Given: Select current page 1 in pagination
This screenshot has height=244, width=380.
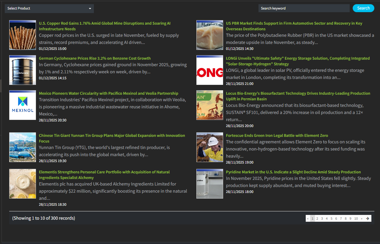Looking at the screenshot, I should (313, 218).
